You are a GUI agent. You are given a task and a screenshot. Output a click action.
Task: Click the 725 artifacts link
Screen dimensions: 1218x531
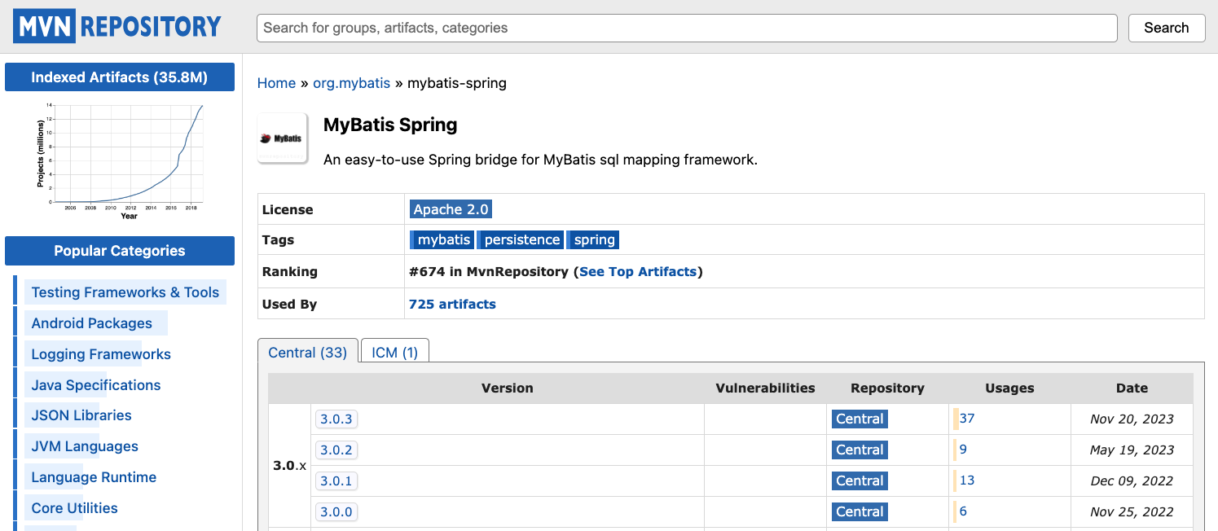tap(452, 303)
